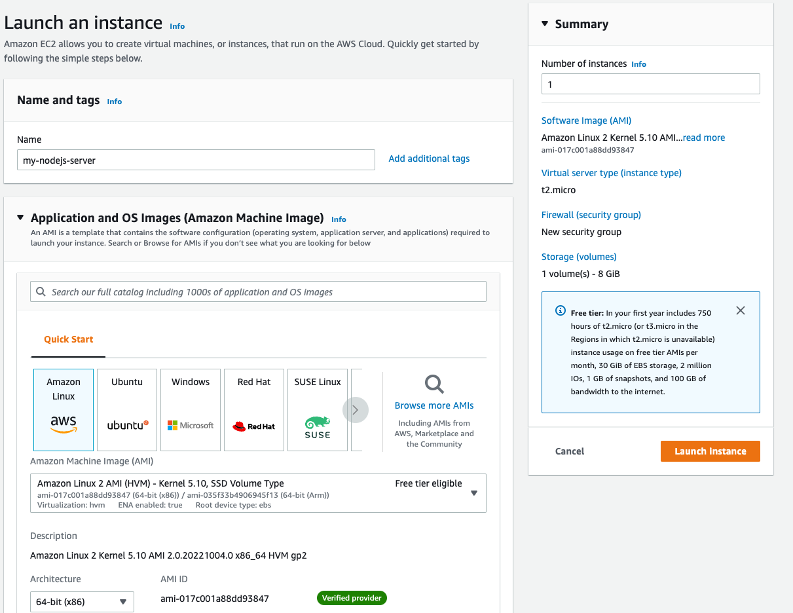Dismiss the Free tier notice

(x=741, y=310)
